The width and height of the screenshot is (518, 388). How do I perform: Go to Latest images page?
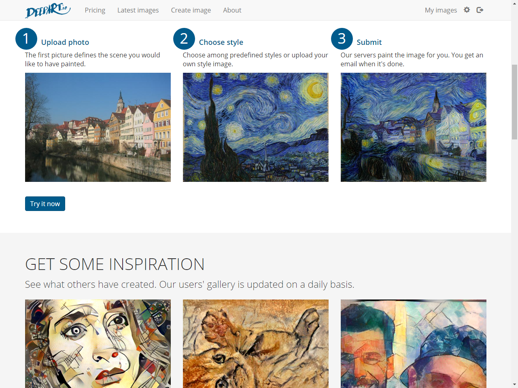click(x=138, y=10)
